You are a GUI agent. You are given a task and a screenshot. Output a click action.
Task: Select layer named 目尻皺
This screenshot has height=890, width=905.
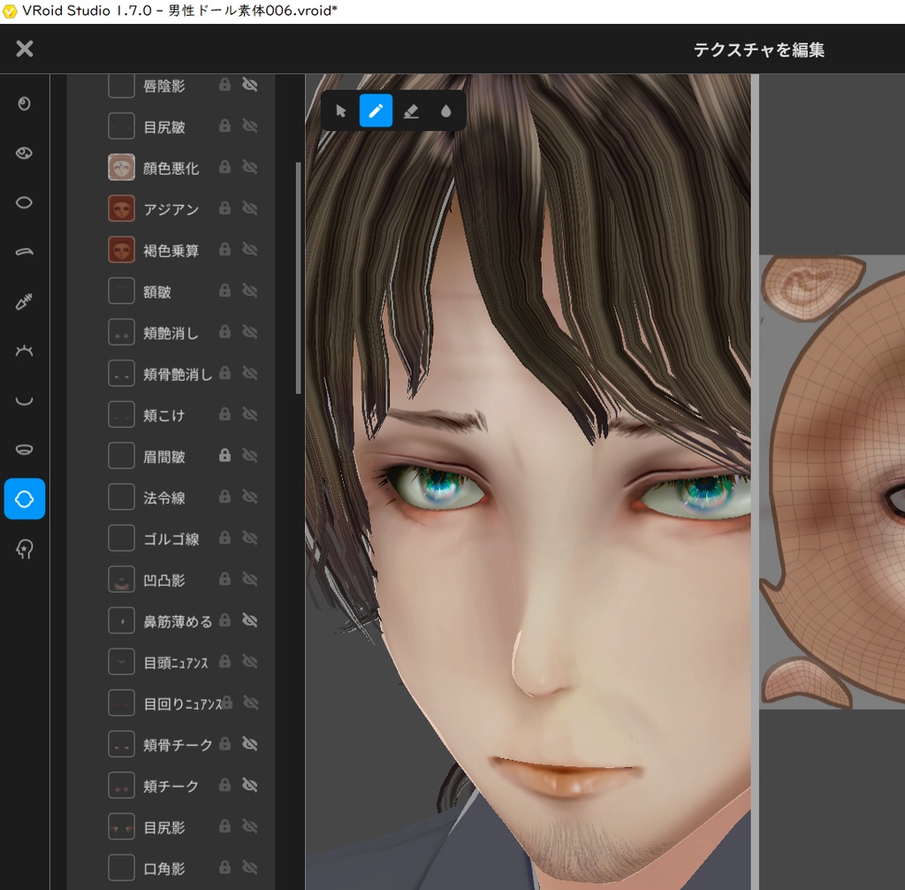(164, 127)
